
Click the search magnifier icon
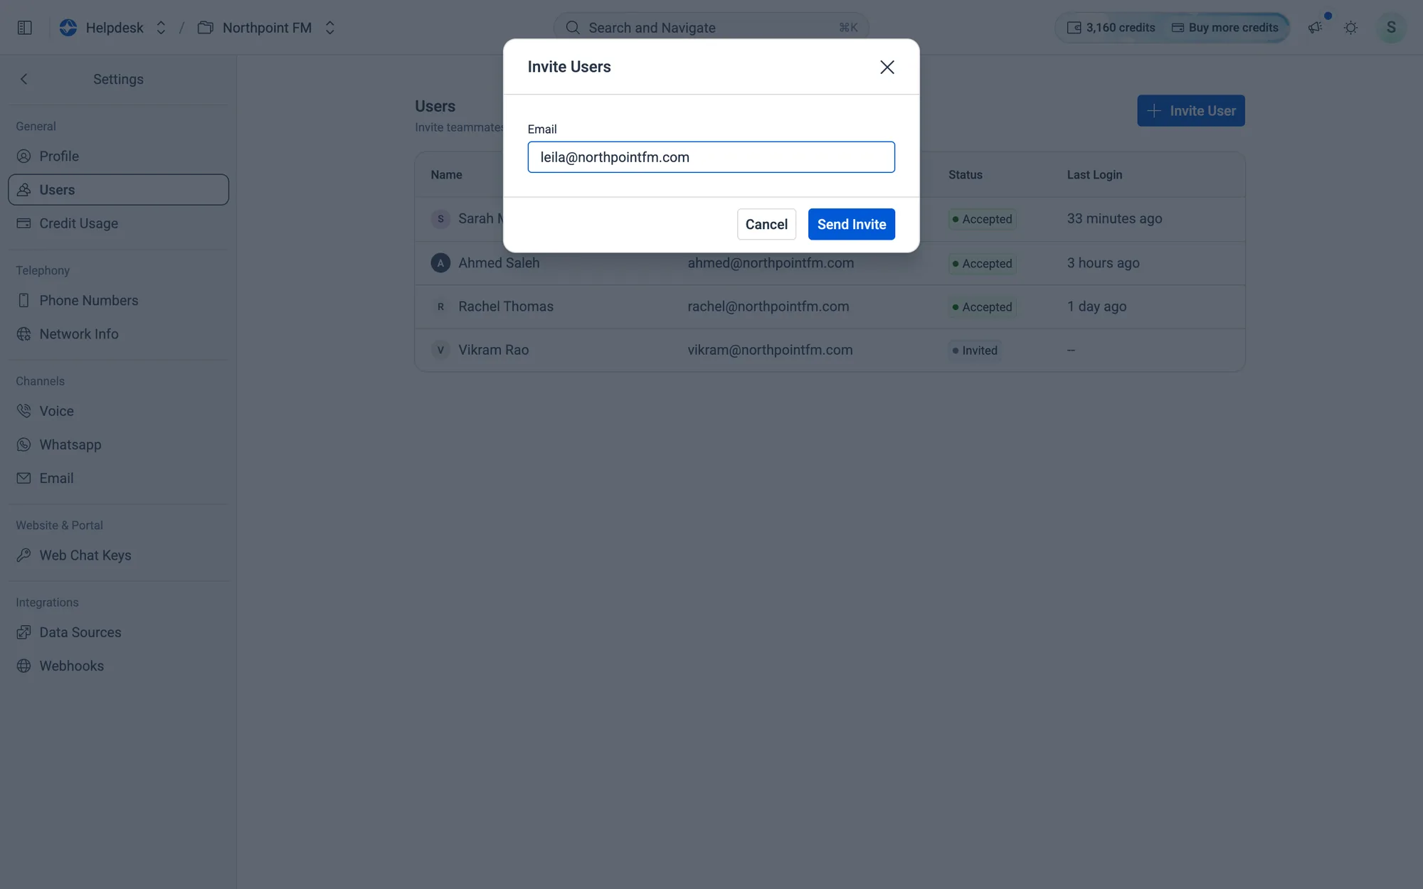pos(572,28)
